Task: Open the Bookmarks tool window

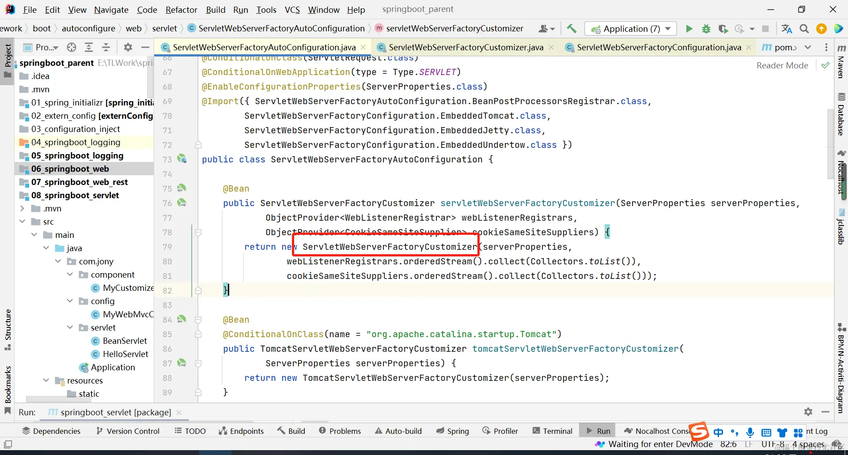Action: pyautogui.click(x=8, y=389)
